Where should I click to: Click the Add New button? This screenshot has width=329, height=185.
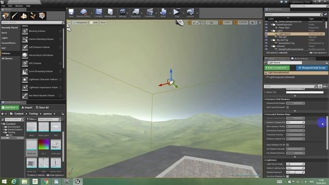click(x=10, y=107)
